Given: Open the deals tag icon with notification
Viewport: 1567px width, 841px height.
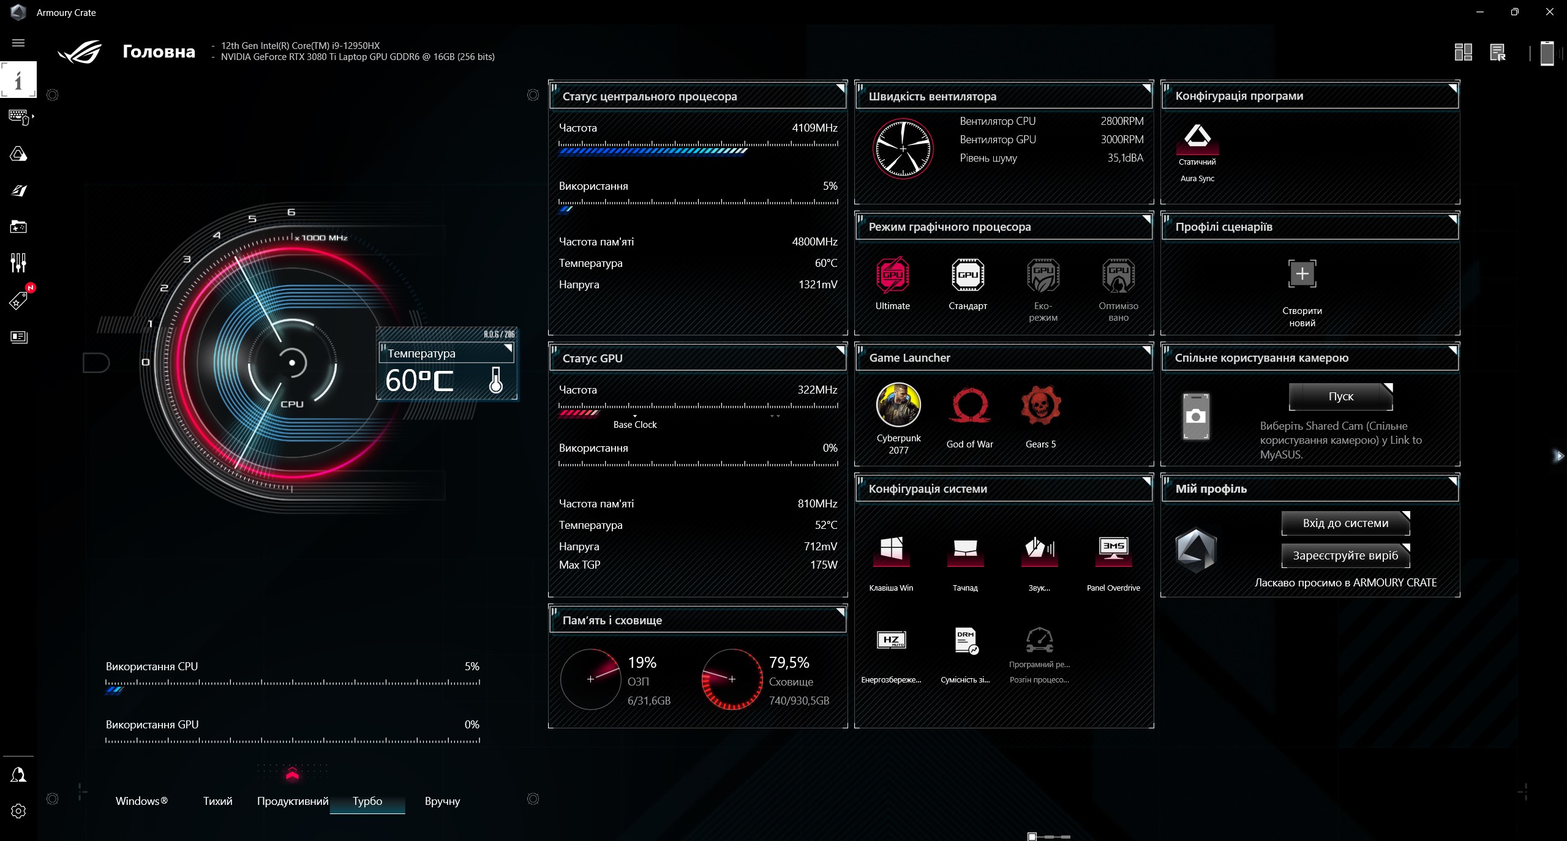Looking at the screenshot, I should [18, 301].
